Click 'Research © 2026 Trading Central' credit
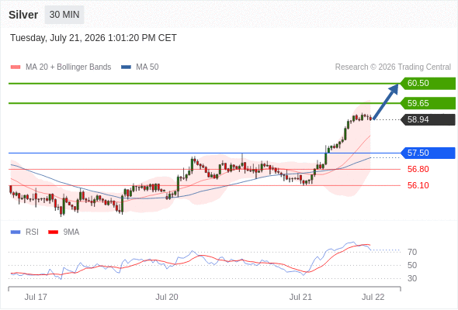Image resolution: width=458 pixels, height=310 pixels. 393,67
